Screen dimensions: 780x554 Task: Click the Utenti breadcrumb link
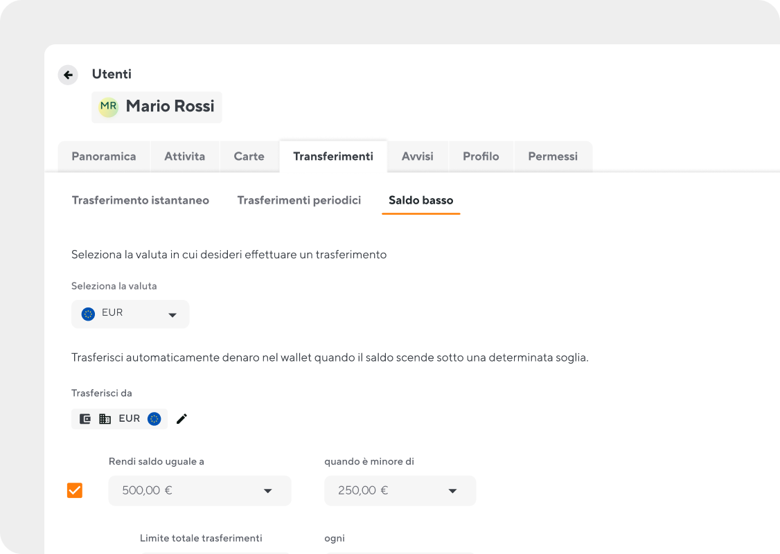click(112, 74)
